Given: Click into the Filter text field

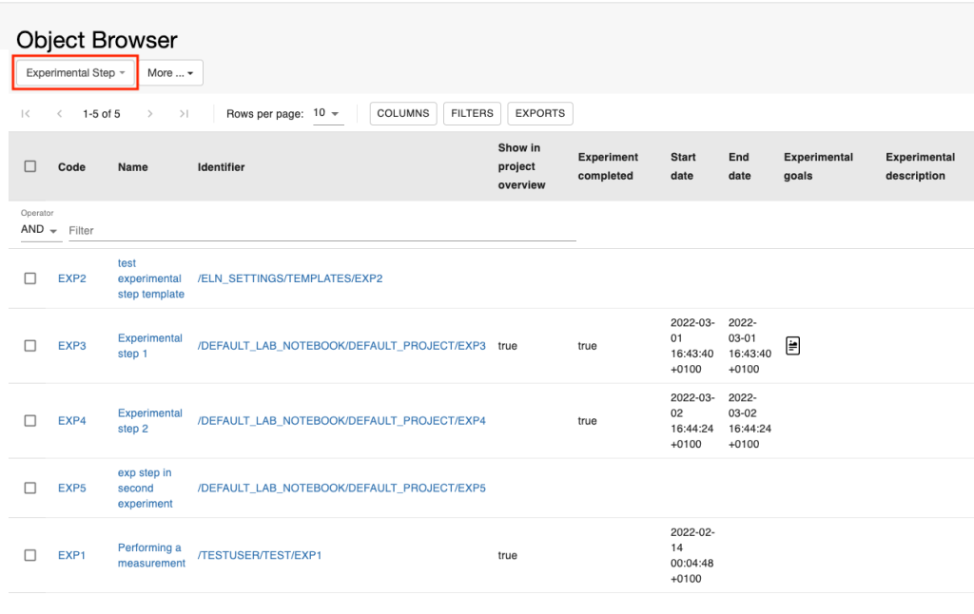Looking at the screenshot, I should click(x=322, y=230).
